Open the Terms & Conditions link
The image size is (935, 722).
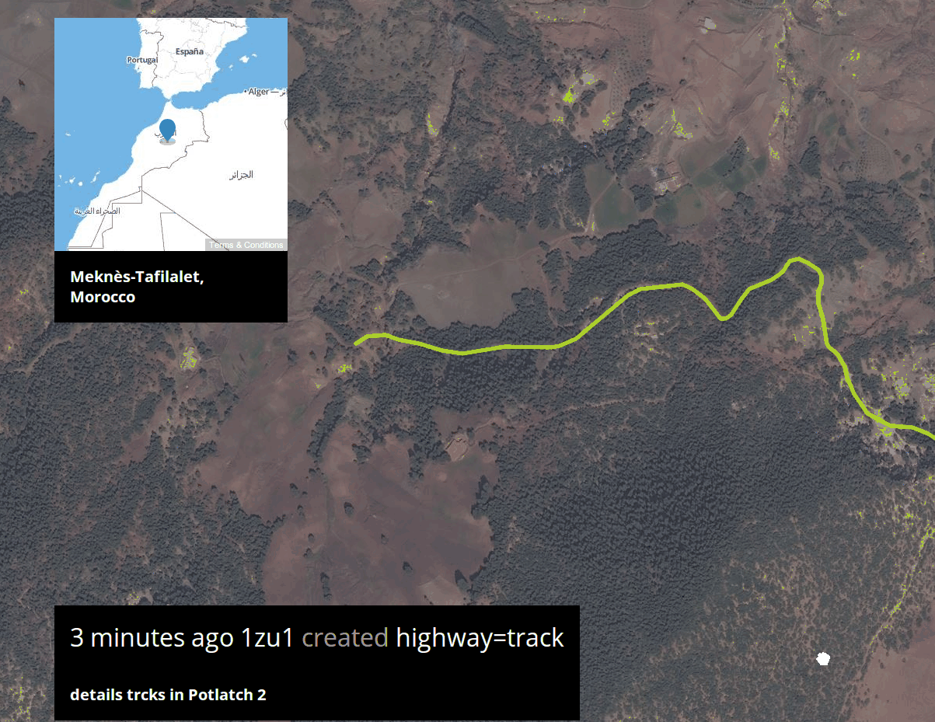pos(246,245)
